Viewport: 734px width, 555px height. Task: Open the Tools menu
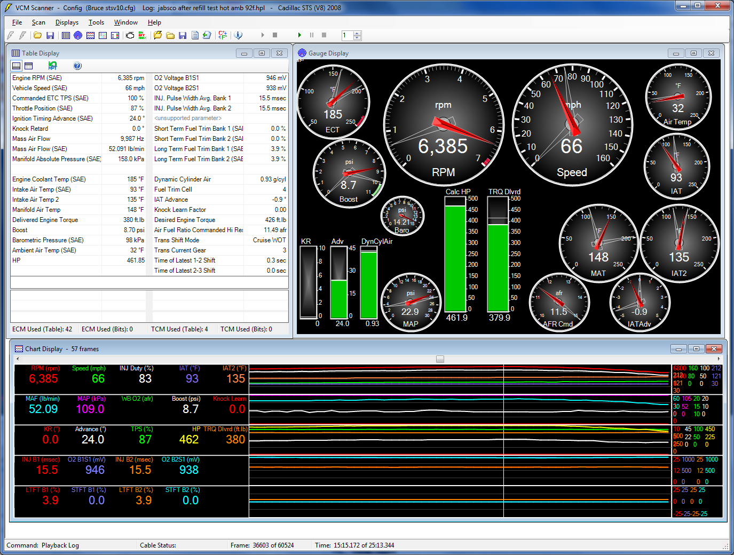pos(96,22)
